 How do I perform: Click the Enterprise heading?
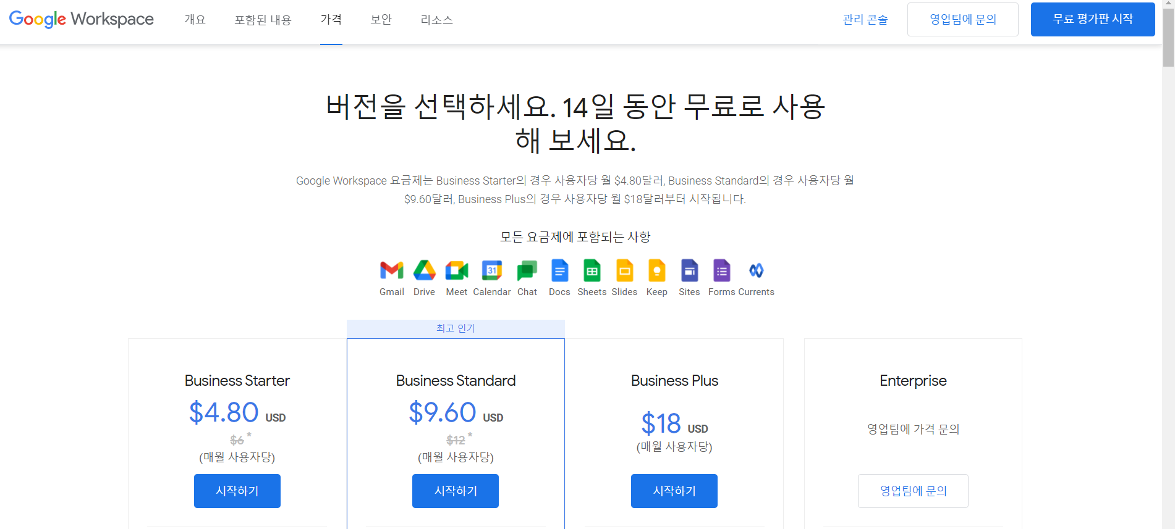coord(913,381)
